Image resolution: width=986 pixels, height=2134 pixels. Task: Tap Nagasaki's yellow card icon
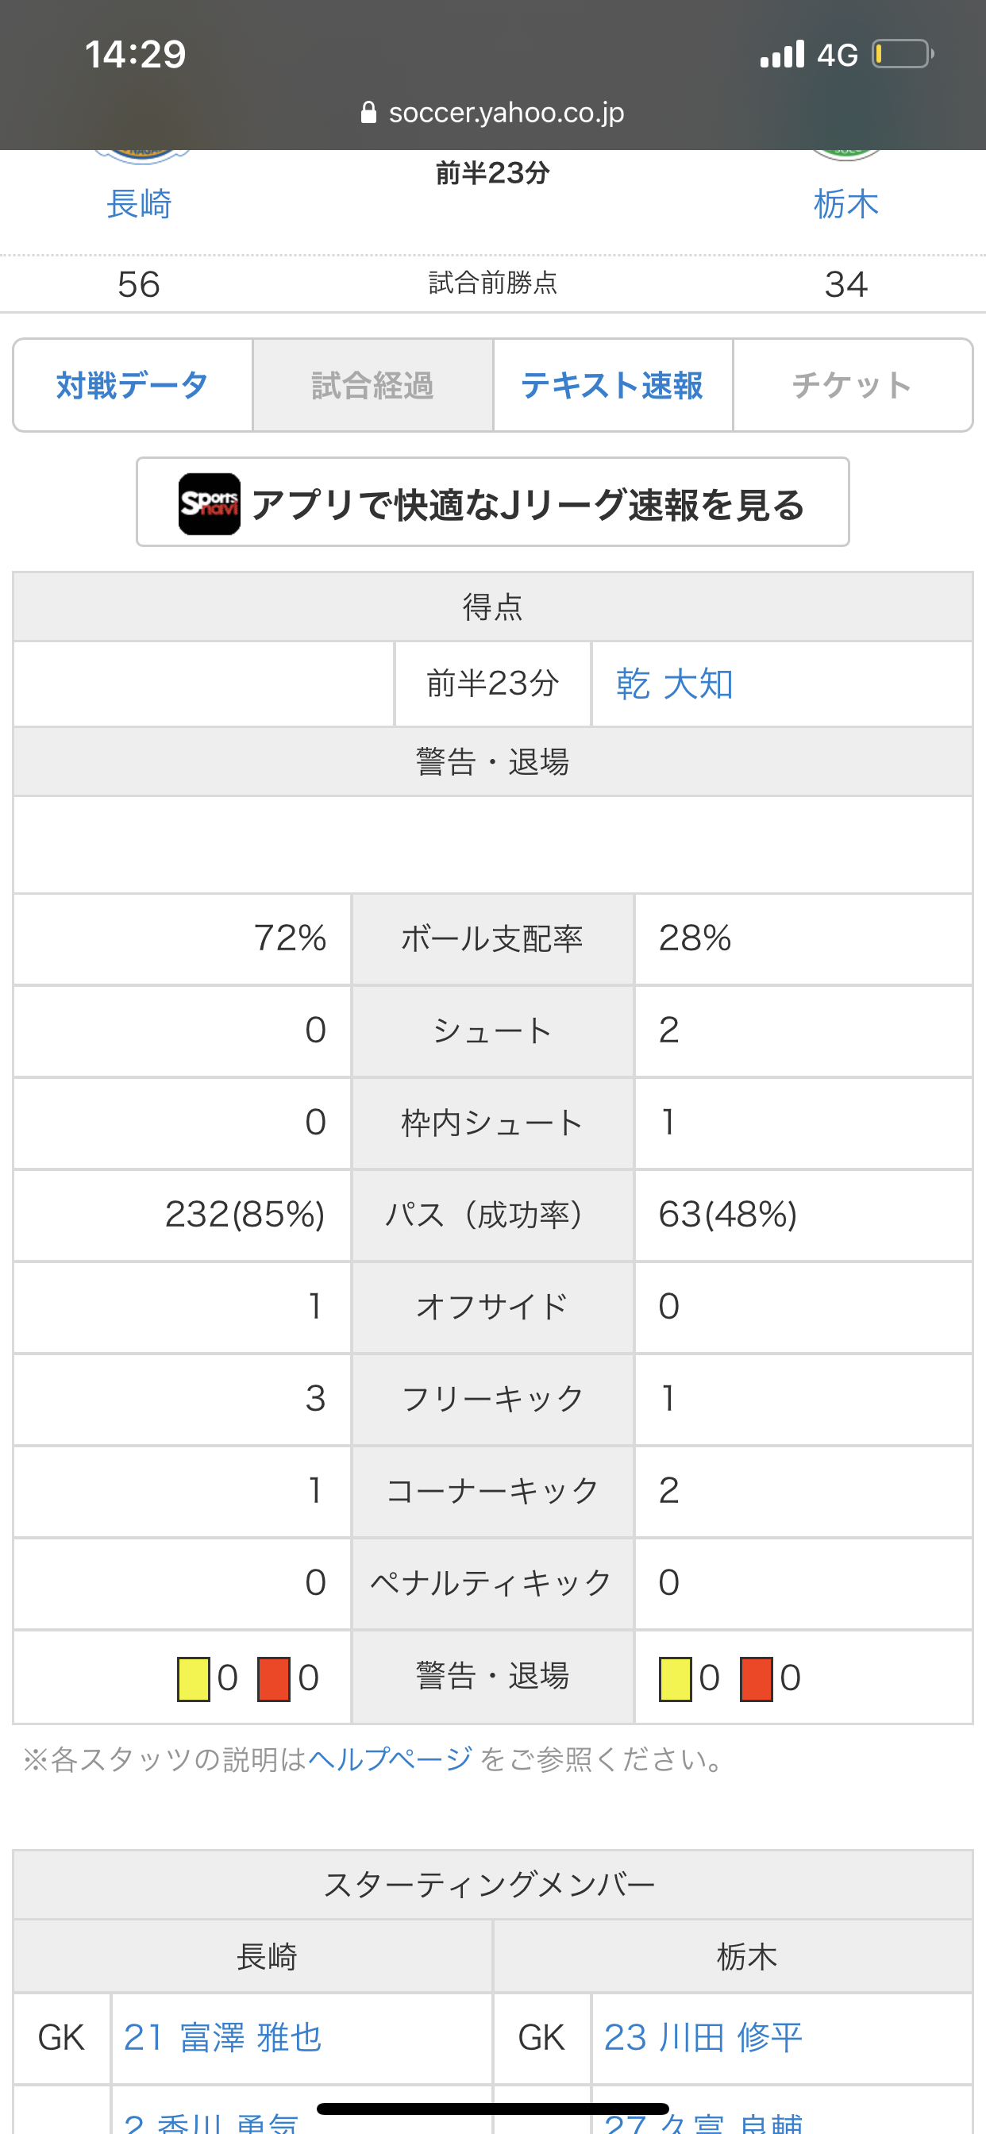point(193,1678)
